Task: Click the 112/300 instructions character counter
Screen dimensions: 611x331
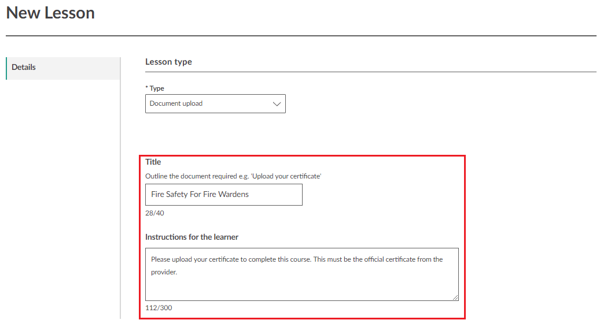Action: (x=159, y=308)
